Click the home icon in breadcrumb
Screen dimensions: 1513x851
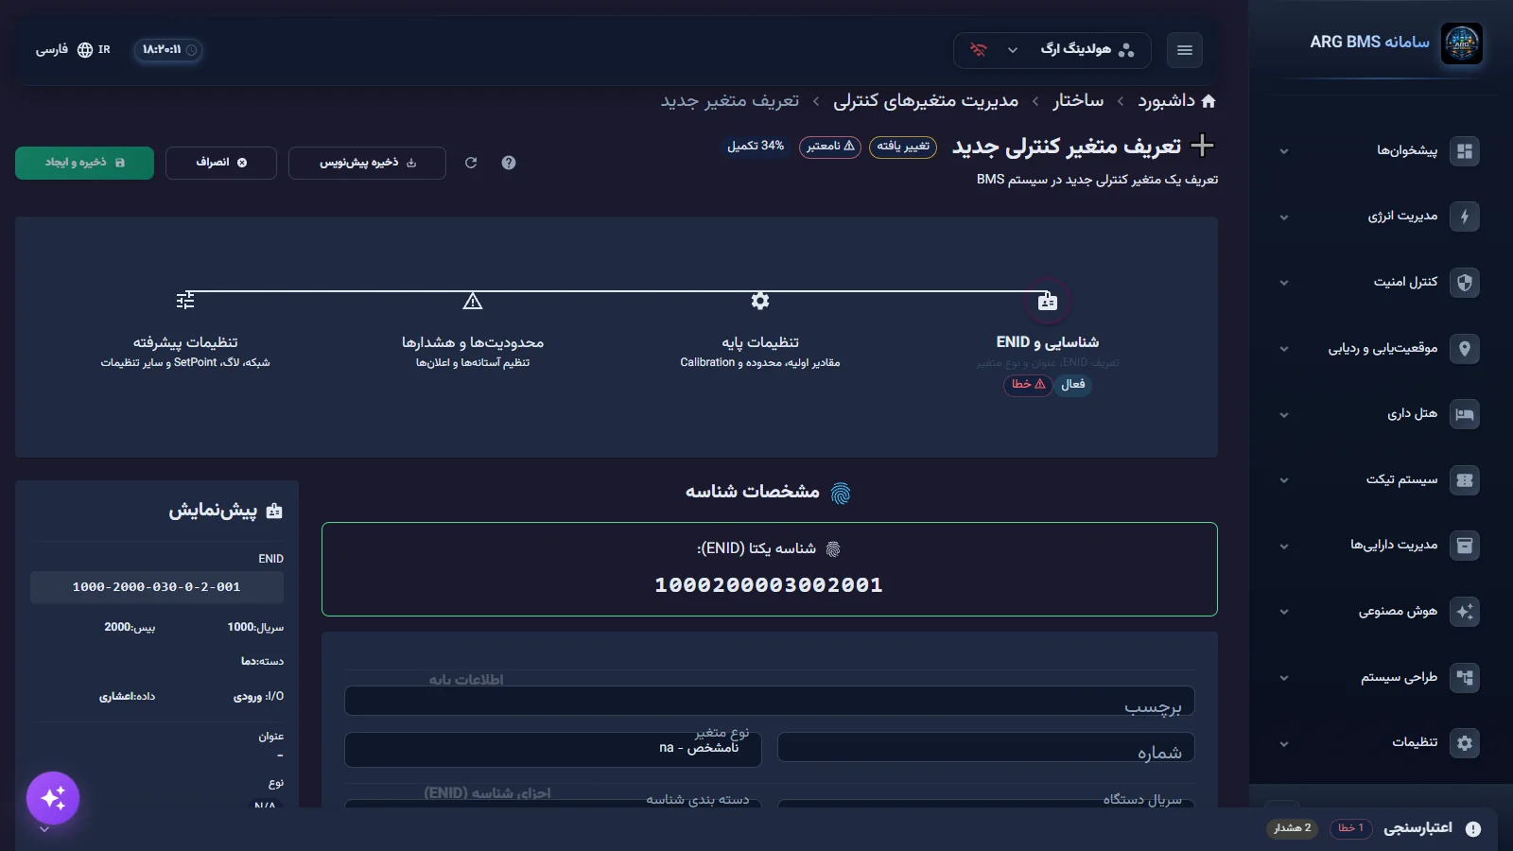tap(1208, 101)
